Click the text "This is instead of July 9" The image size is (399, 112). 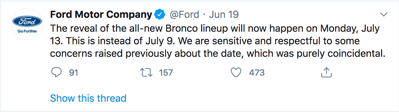coord(101,41)
